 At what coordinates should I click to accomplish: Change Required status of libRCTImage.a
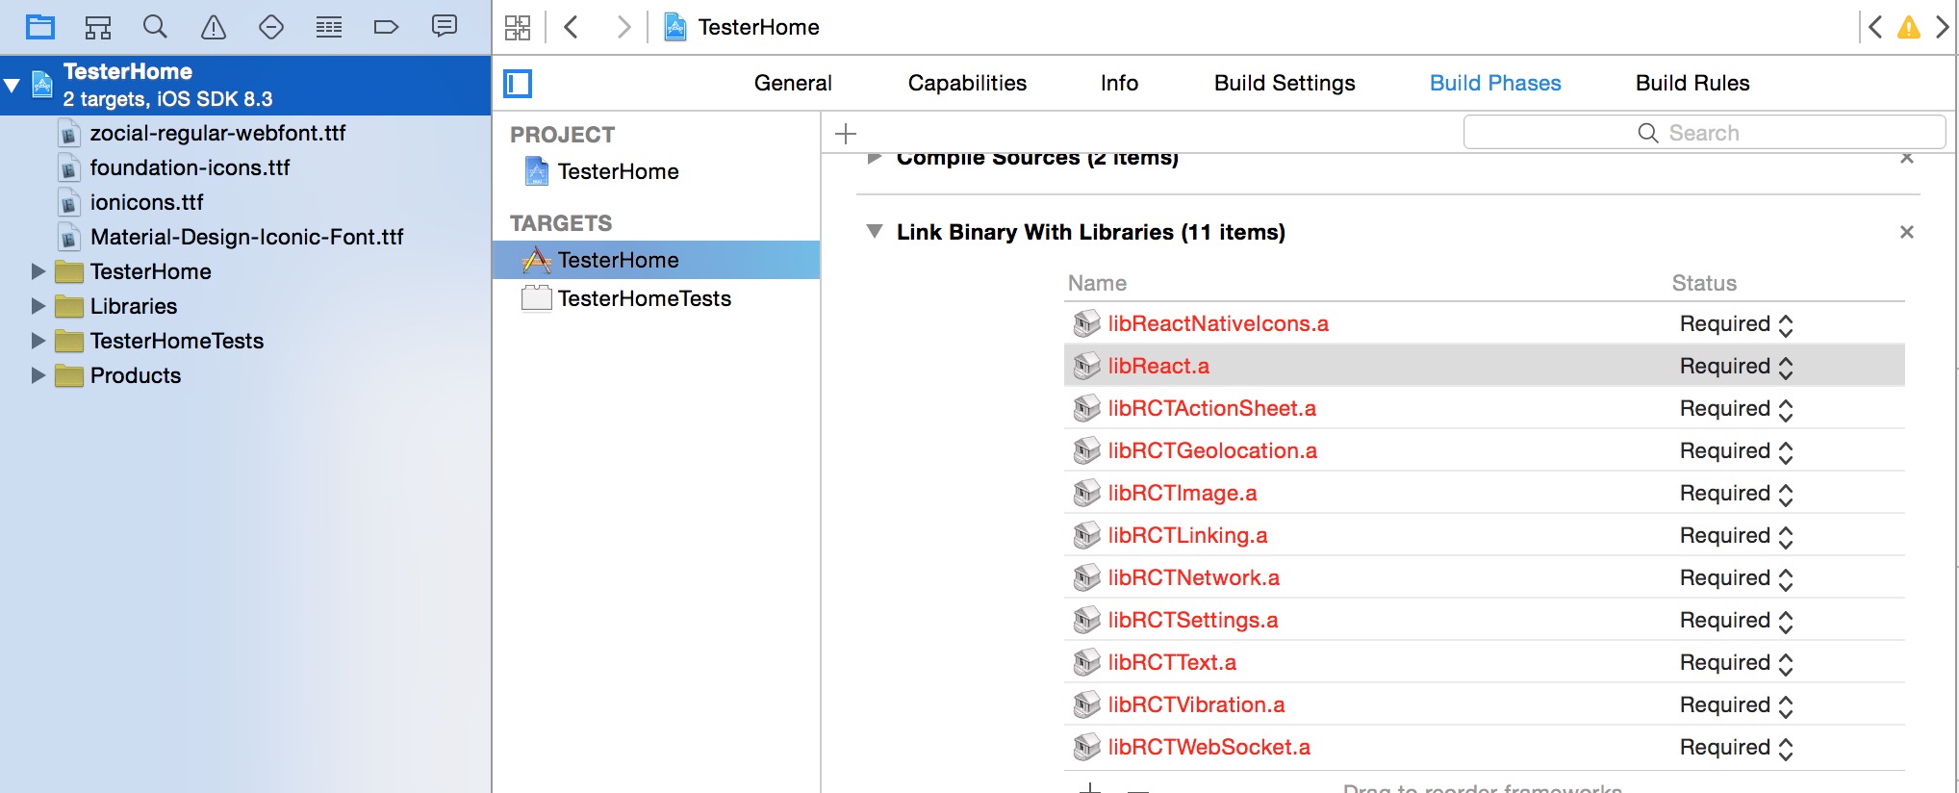(1737, 494)
